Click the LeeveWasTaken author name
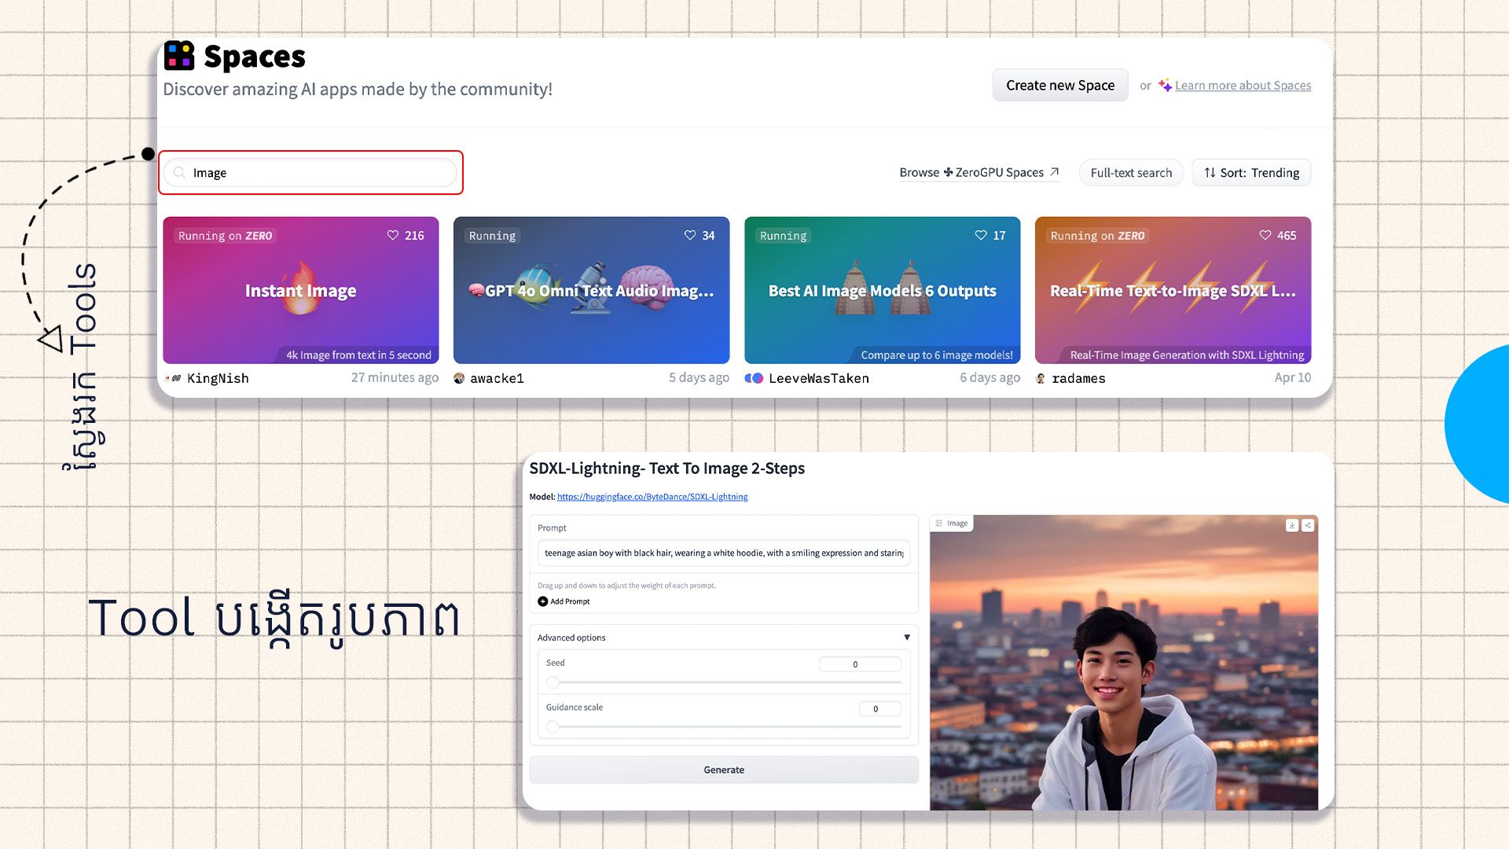Viewport: 1509px width, 849px height. pyautogui.click(x=819, y=378)
